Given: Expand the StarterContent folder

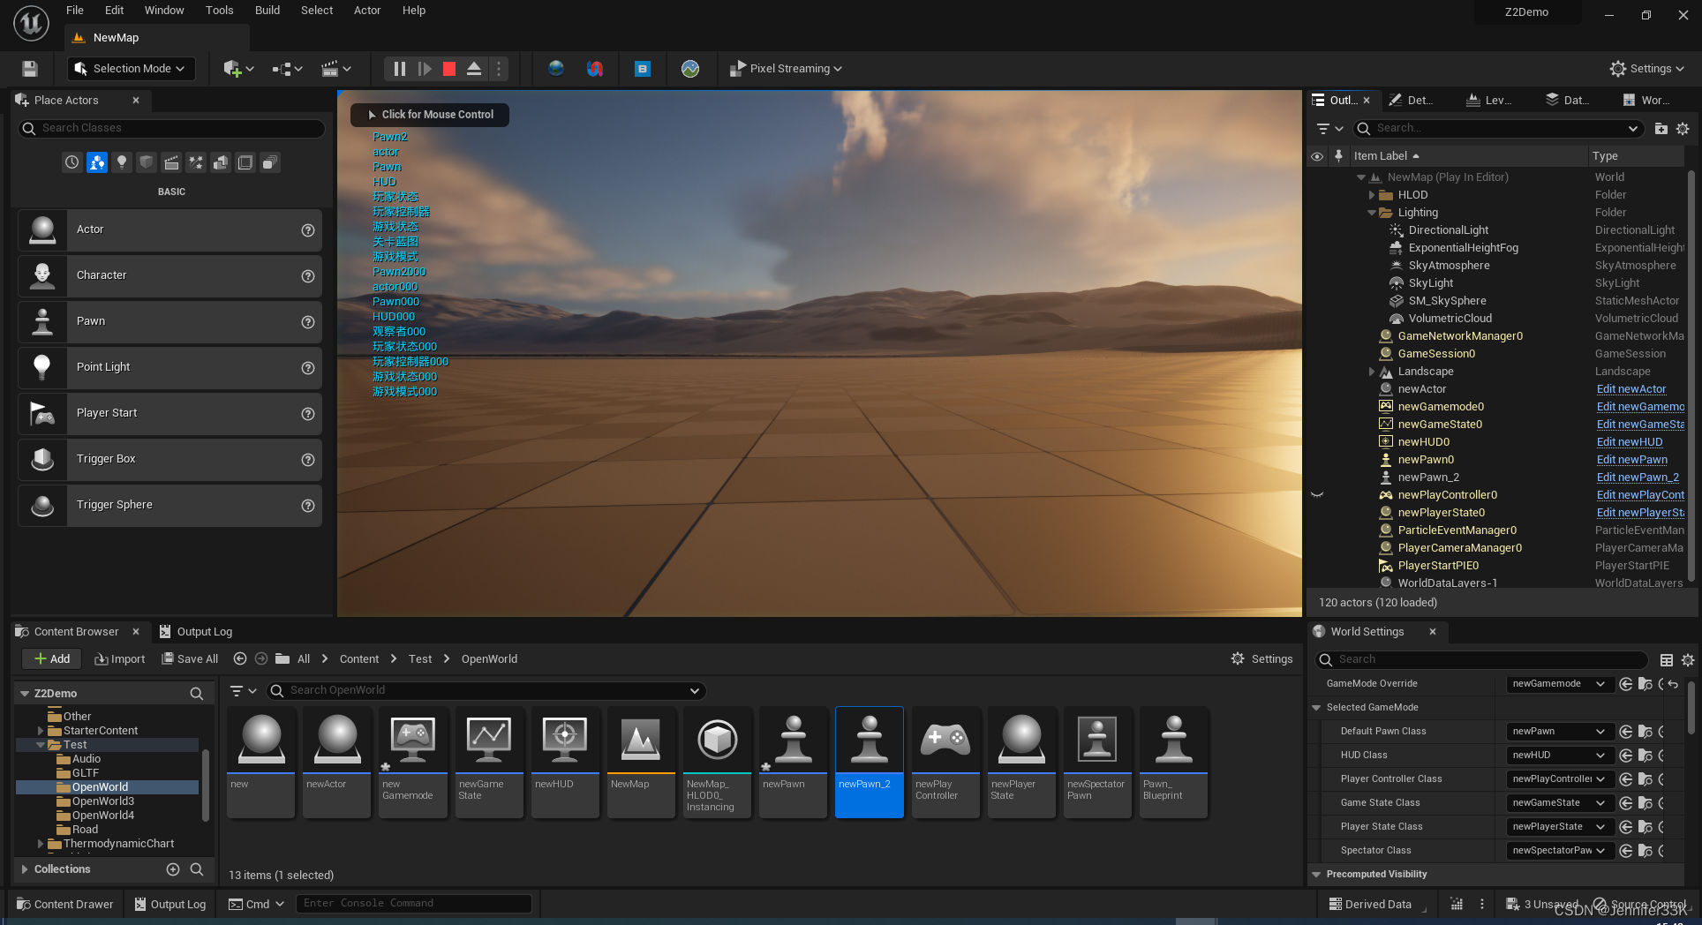Looking at the screenshot, I should tap(41, 731).
